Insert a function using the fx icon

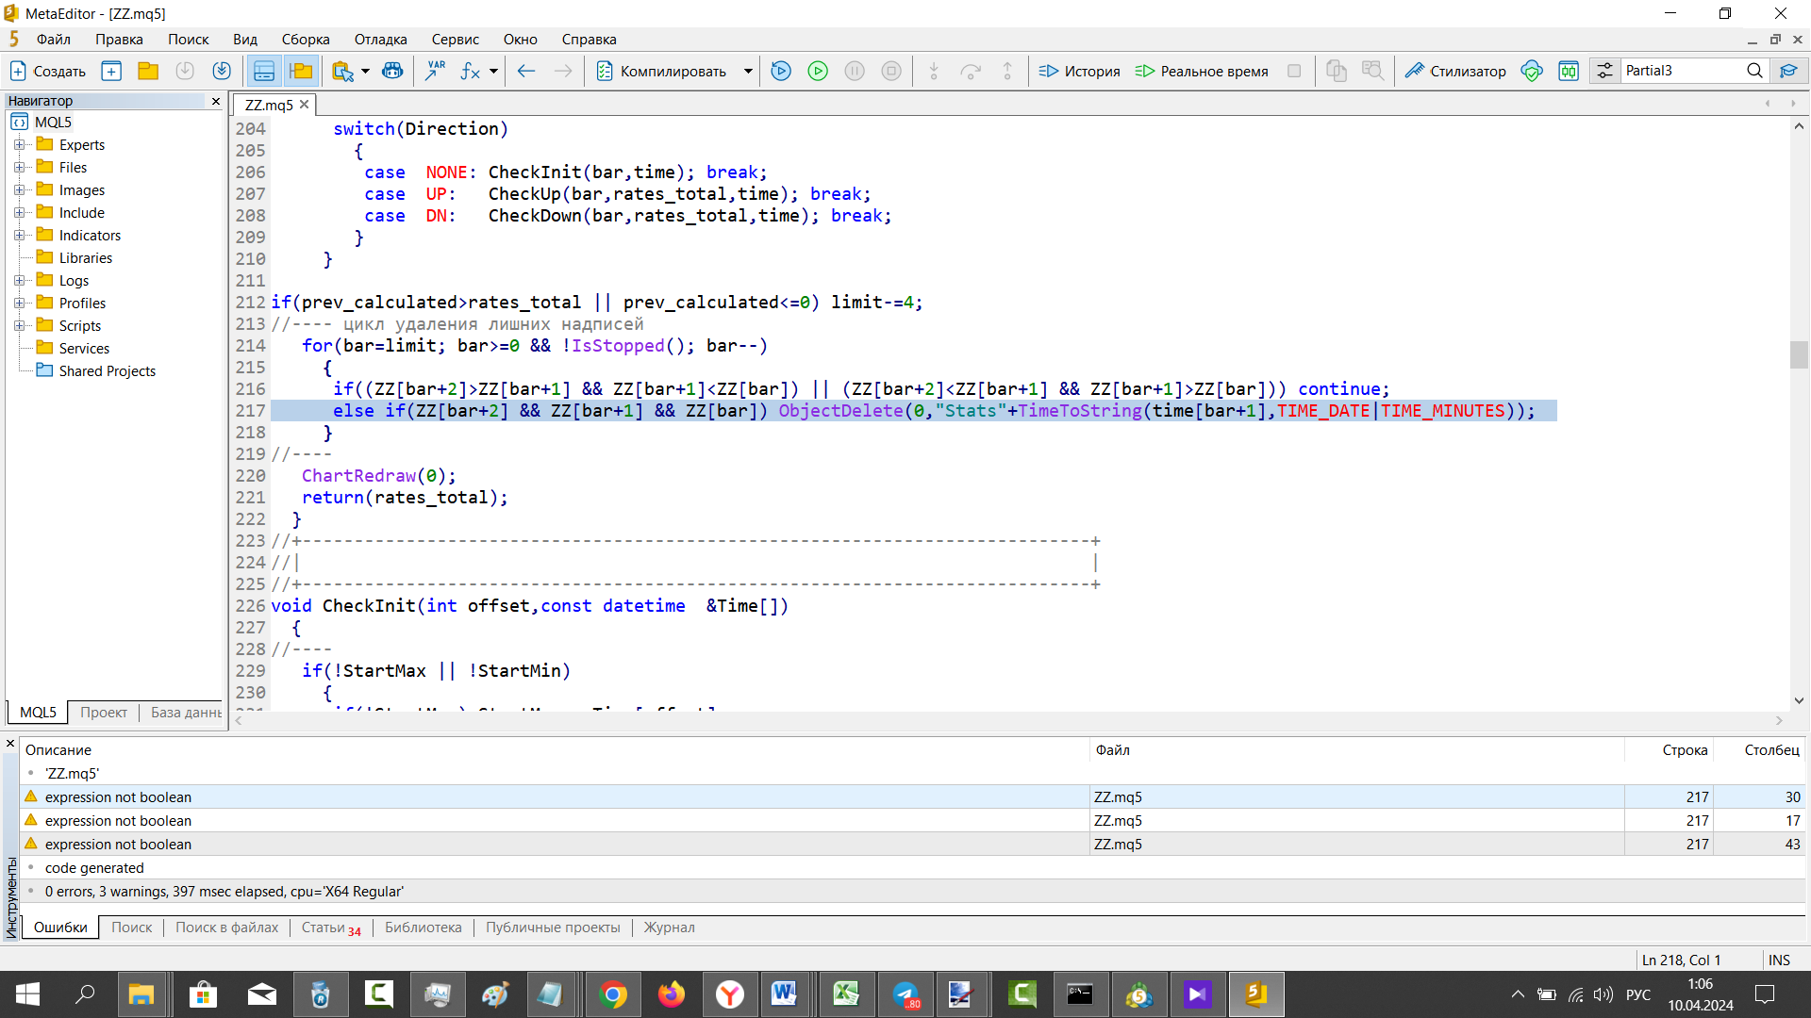[x=471, y=71]
